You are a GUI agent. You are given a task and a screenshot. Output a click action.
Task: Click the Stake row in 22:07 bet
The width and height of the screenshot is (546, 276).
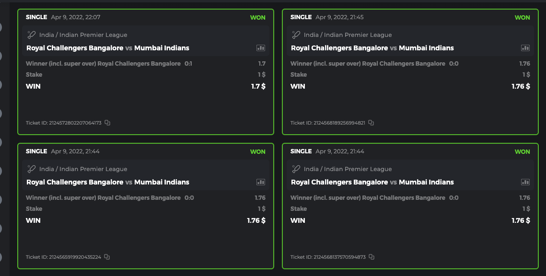pos(34,75)
